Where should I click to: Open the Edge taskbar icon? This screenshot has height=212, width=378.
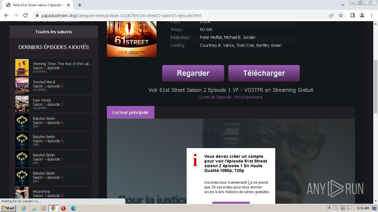click(x=73, y=208)
